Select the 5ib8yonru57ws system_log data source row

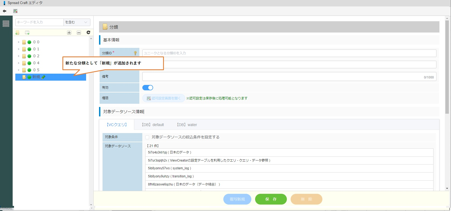pos(289,168)
